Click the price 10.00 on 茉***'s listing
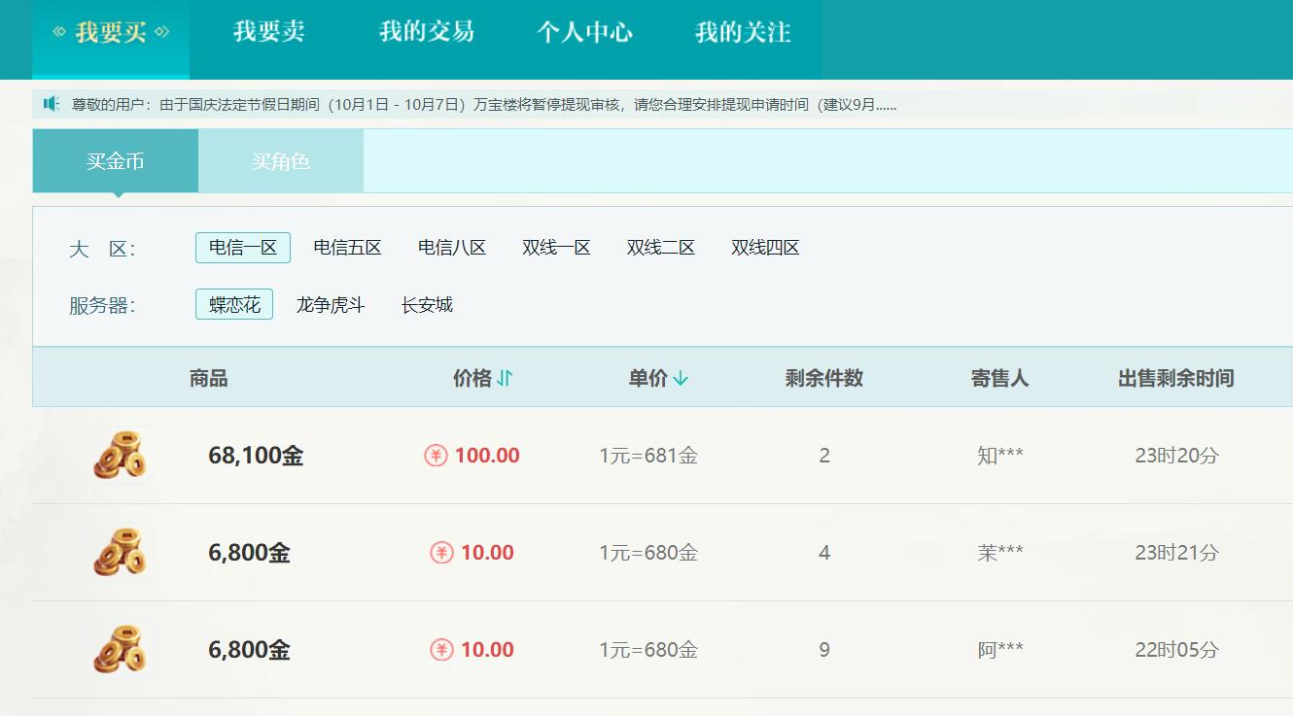The height and width of the screenshot is (716, 1293). [486, 552]
